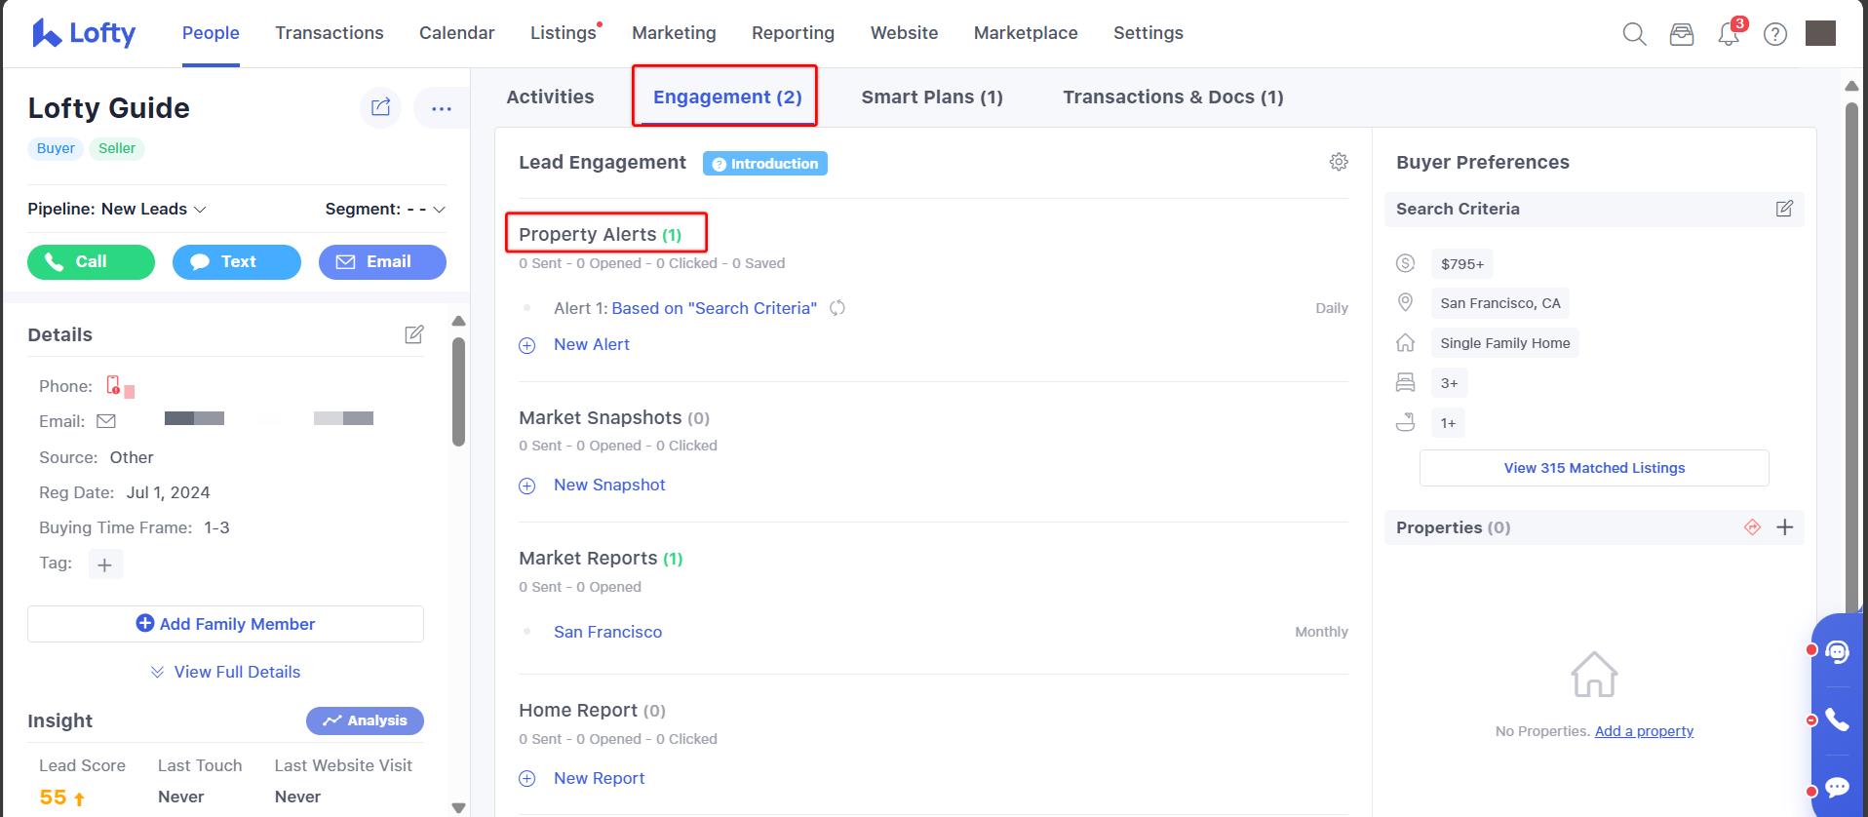The image size is (1868, 817).
Task: Open the Settings menu
Action: [1148, 33]
